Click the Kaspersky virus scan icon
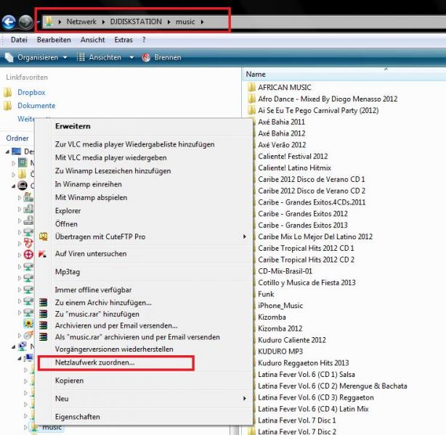Viewport: 446px width, 435px height. coord(44,254)
